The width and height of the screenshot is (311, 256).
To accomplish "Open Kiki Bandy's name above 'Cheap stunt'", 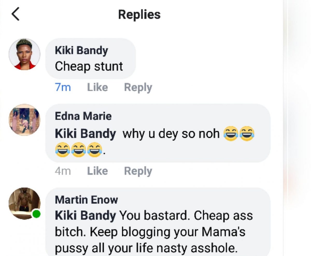I will (x=81, y=50).
